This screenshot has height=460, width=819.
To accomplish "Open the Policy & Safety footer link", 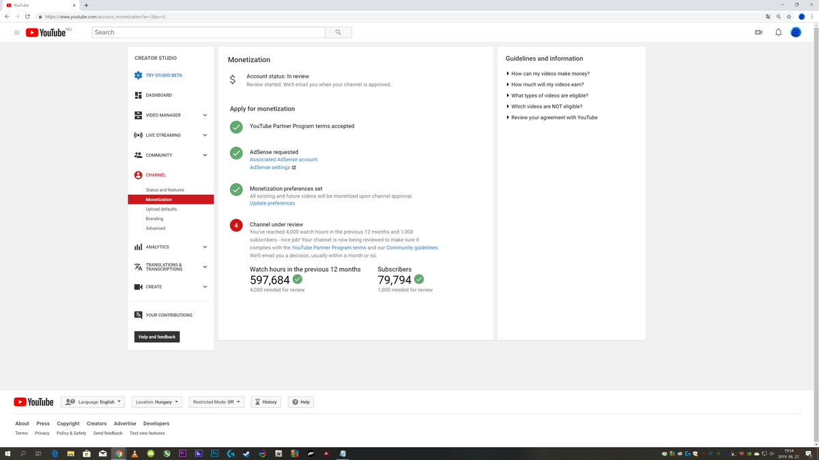I will pos(72,433).
